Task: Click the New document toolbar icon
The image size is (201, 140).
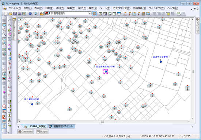Action: (x=5, y=13)
